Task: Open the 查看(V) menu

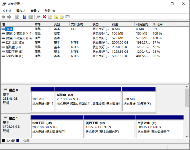Action: [35, 11]
